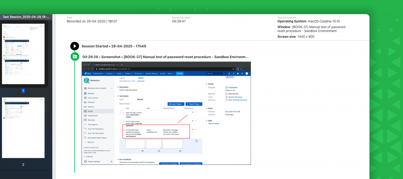Click the Jira help question mark icon
Screen dimensions: 403x179
[238, 74]
